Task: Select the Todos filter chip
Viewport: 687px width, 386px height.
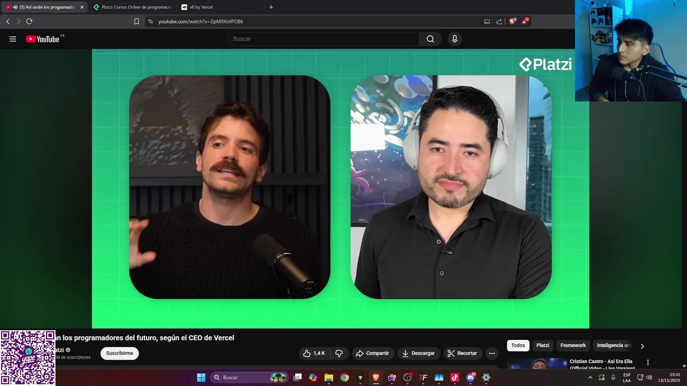Action: [518, 345]
